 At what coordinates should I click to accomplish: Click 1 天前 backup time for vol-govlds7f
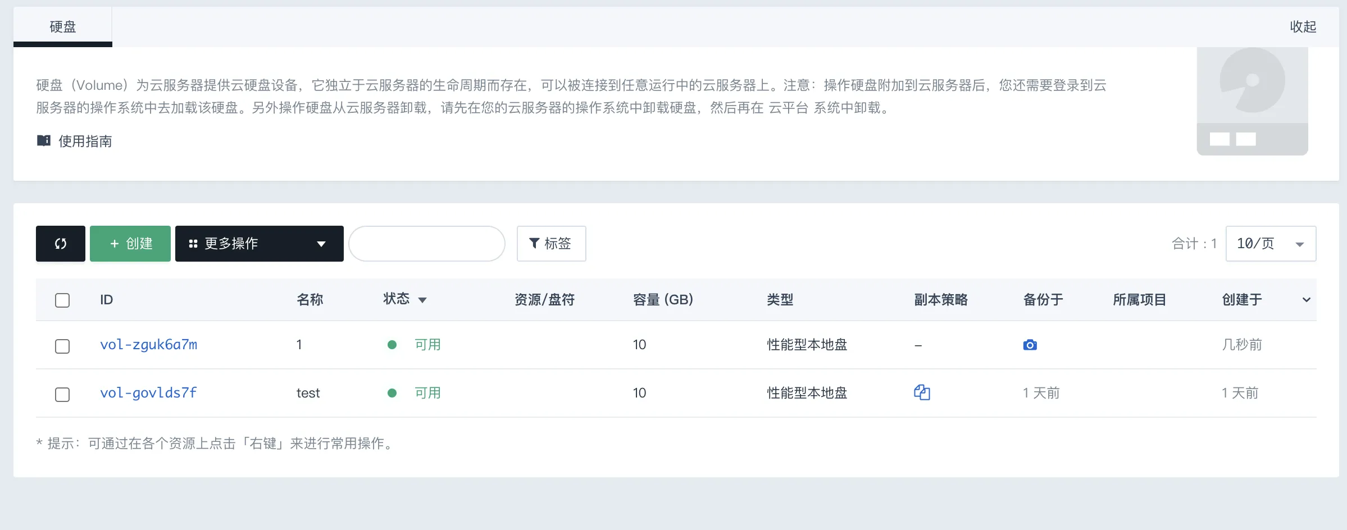(1041, 393)
